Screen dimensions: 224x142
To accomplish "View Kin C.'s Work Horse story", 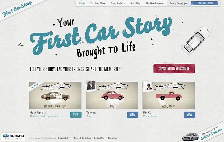I will [x=189, y=115].
